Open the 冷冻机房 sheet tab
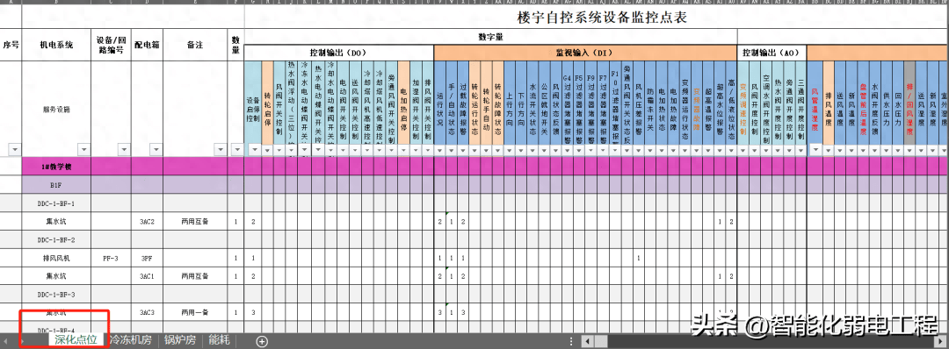Viewport: 949px width, 349px height. [x=130, y=340]
